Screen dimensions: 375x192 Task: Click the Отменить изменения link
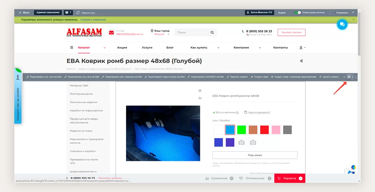pos(93,19)
